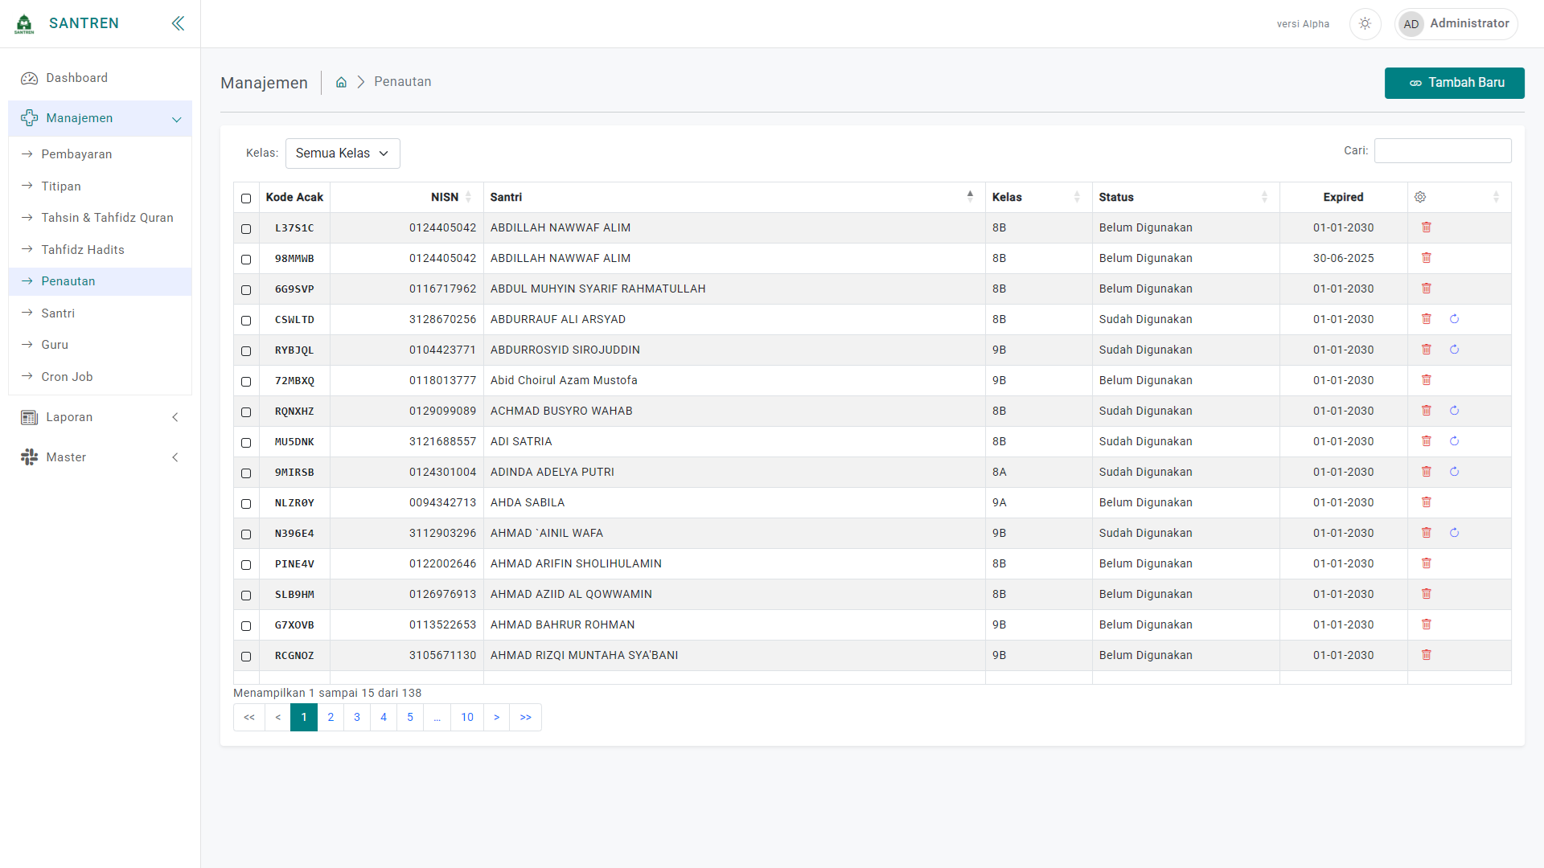Delete row with code MU5DNK
This screenshot has height=868, width=1544.
(x=1426, y=441)
